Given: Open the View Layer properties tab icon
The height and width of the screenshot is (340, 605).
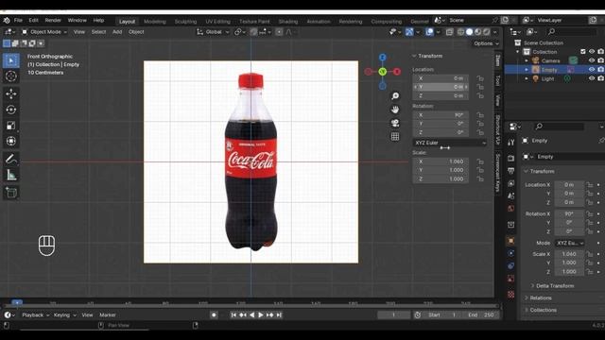Looking at the screenshot, I should pos(510,183).
